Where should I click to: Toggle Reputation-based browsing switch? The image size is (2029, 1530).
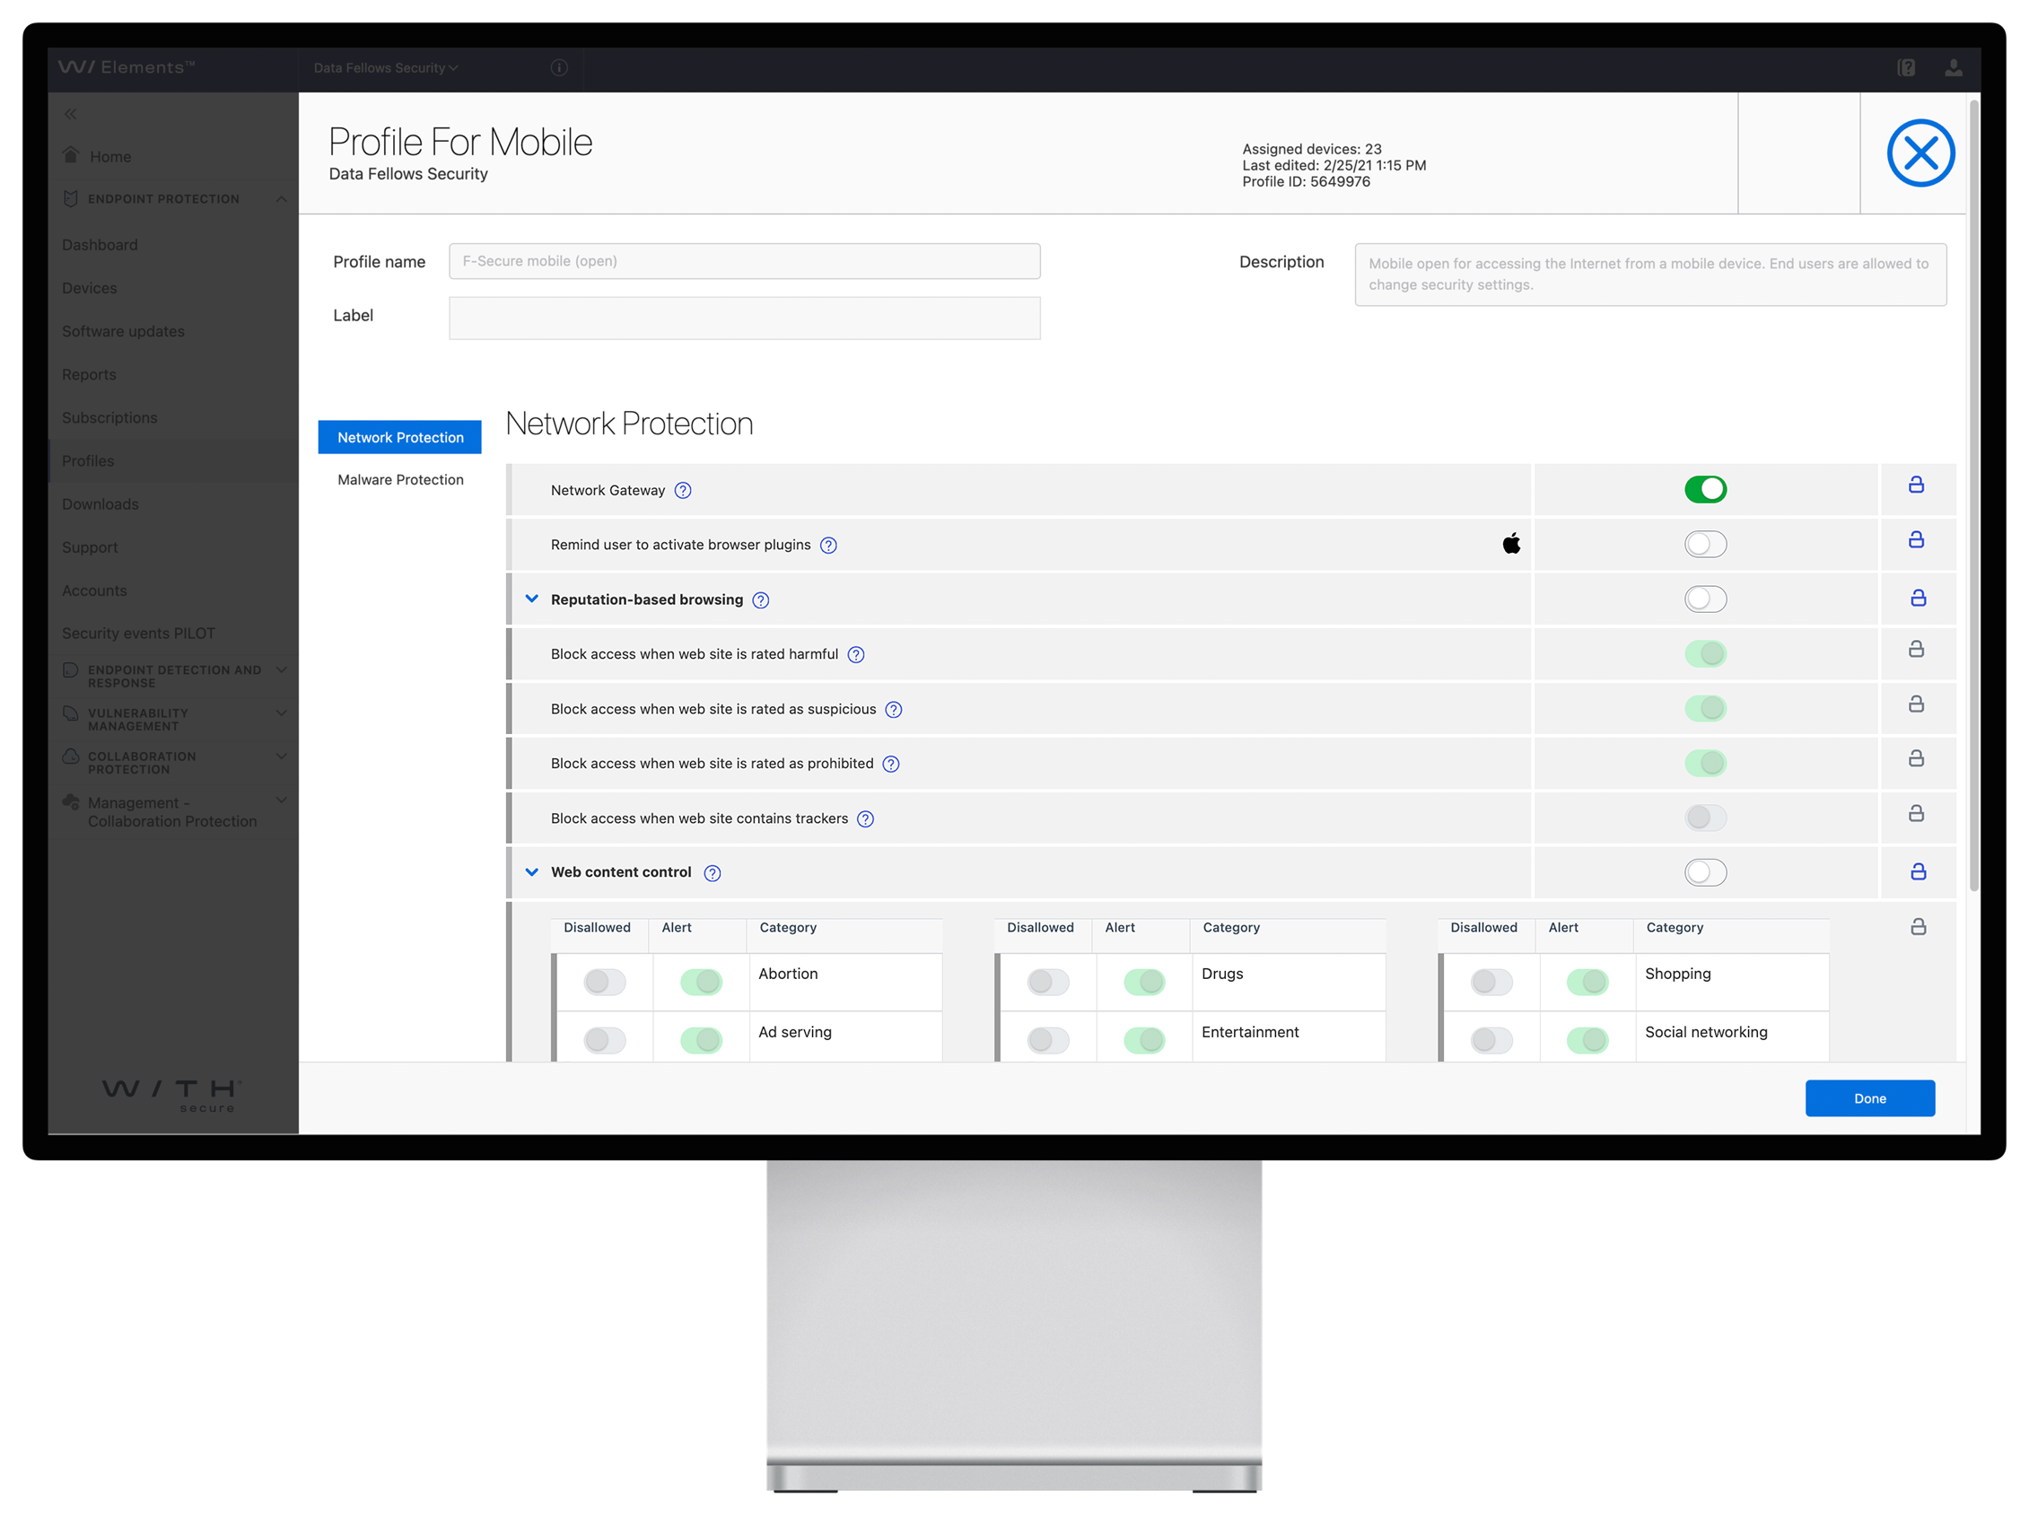coord(1704,599)
